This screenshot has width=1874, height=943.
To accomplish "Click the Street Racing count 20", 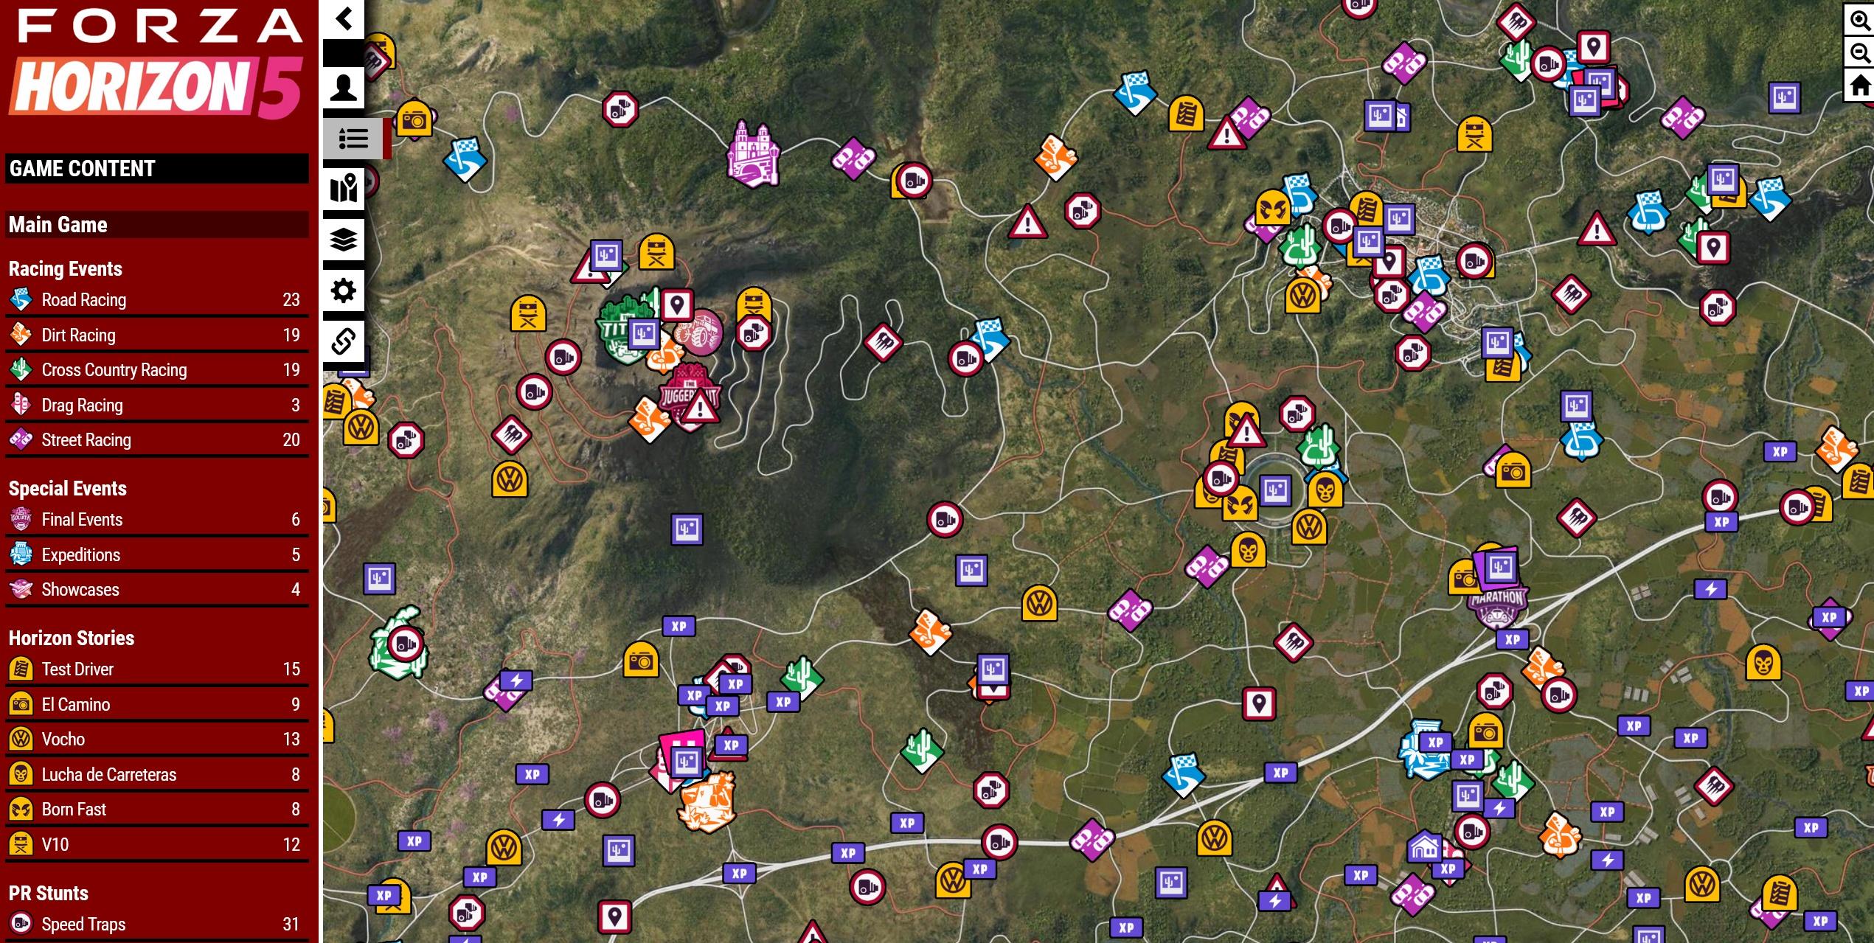I will pos(291,440).
